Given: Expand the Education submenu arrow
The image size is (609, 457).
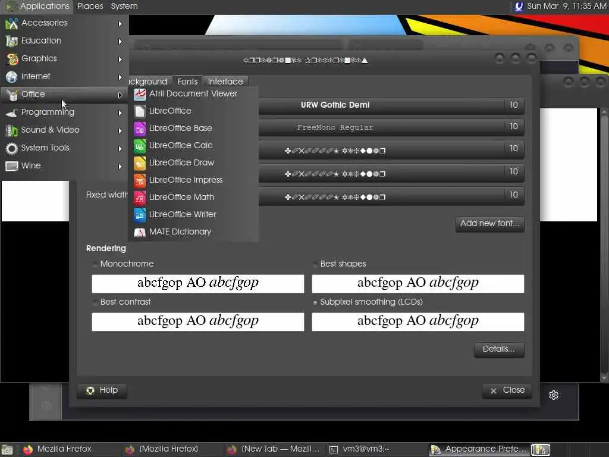Looking at the screenshot, I should (120, 41).
